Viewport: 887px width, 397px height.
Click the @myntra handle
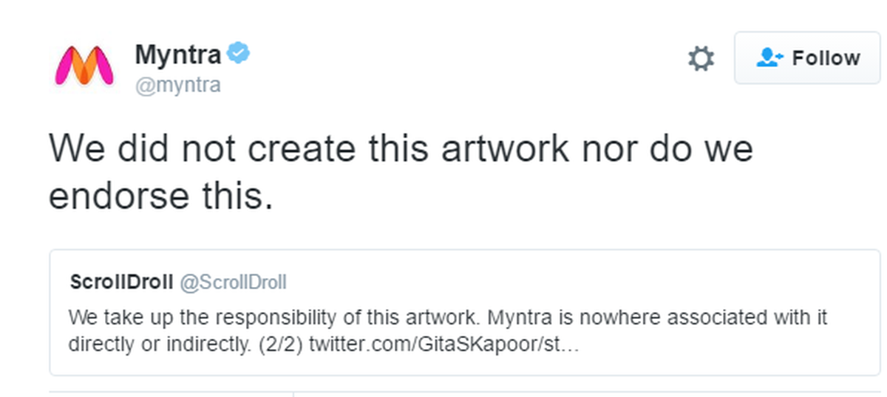pos(177,85)
